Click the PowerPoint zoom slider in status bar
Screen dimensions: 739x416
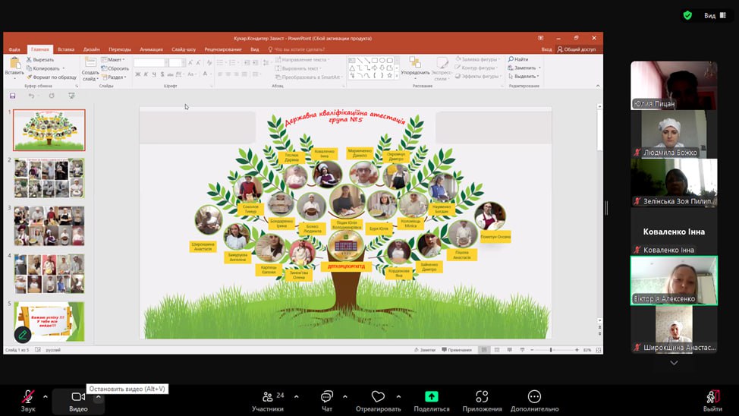pos(551,350)
